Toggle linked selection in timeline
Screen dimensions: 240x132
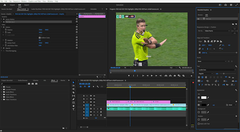pyautogui.click(x=89, y=87)
